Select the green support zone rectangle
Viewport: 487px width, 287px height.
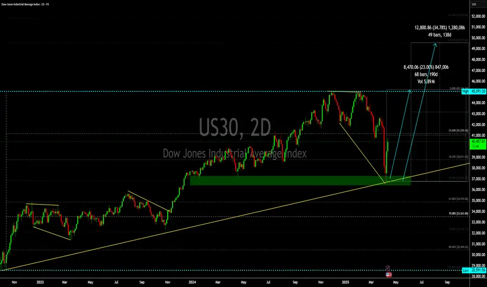[x=300, y=181]
